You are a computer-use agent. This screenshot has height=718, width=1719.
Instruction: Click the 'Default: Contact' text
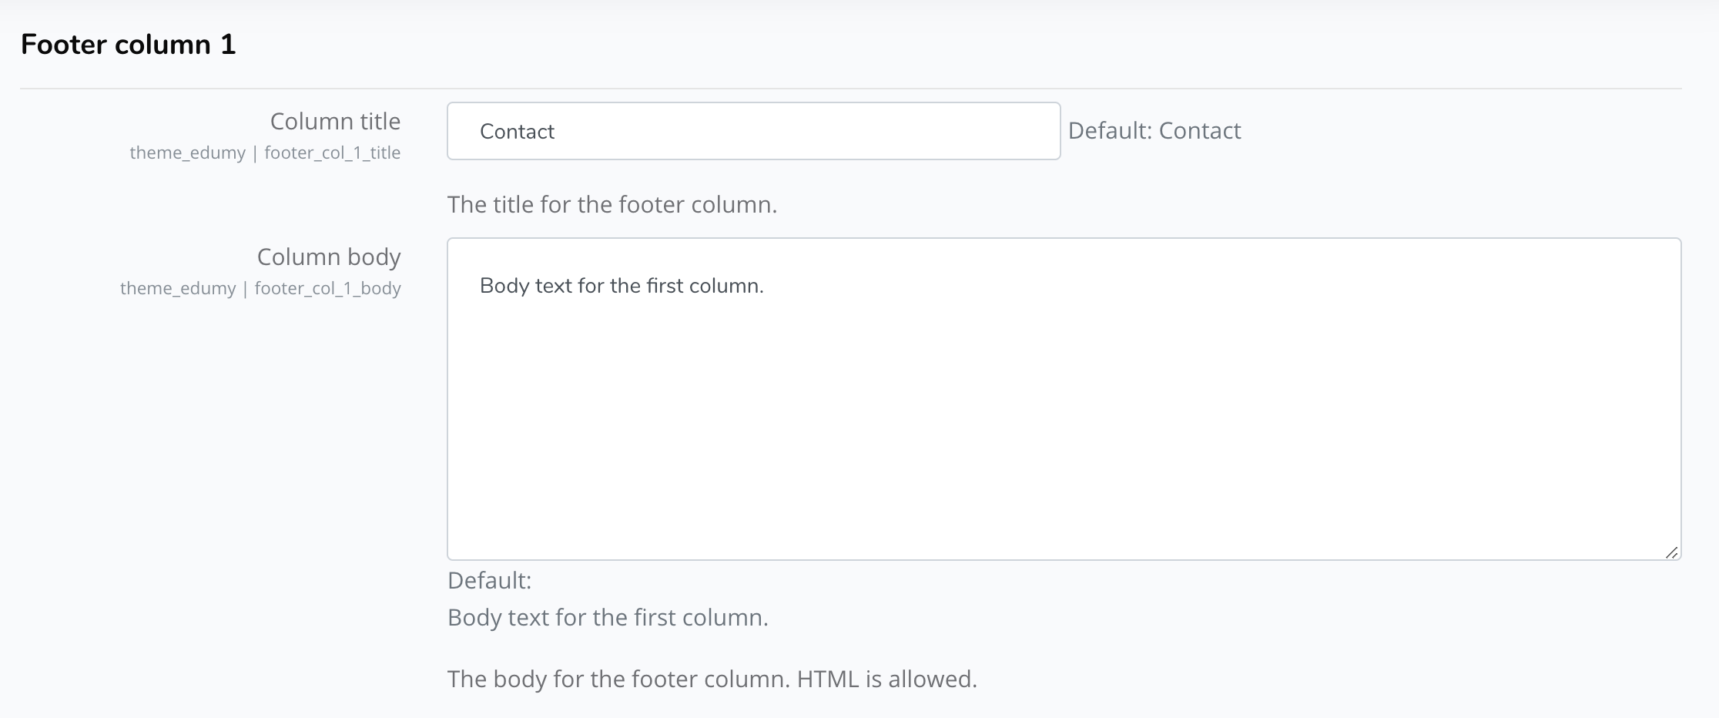tap(1154, 130)
